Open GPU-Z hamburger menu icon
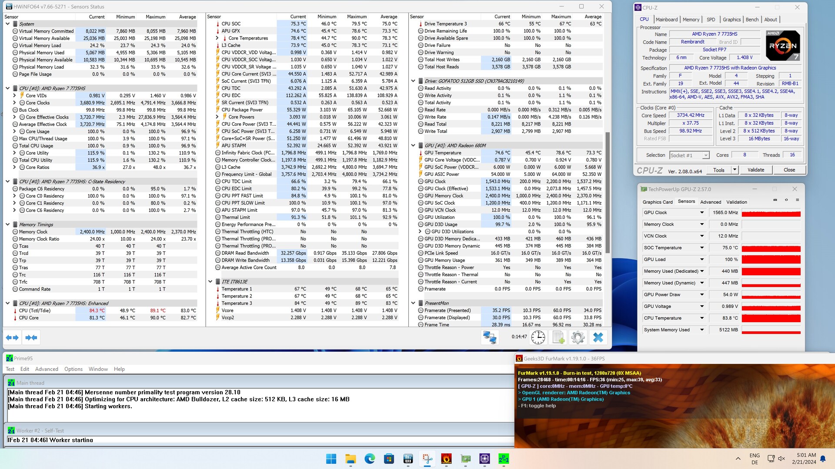 pos(797,200)
